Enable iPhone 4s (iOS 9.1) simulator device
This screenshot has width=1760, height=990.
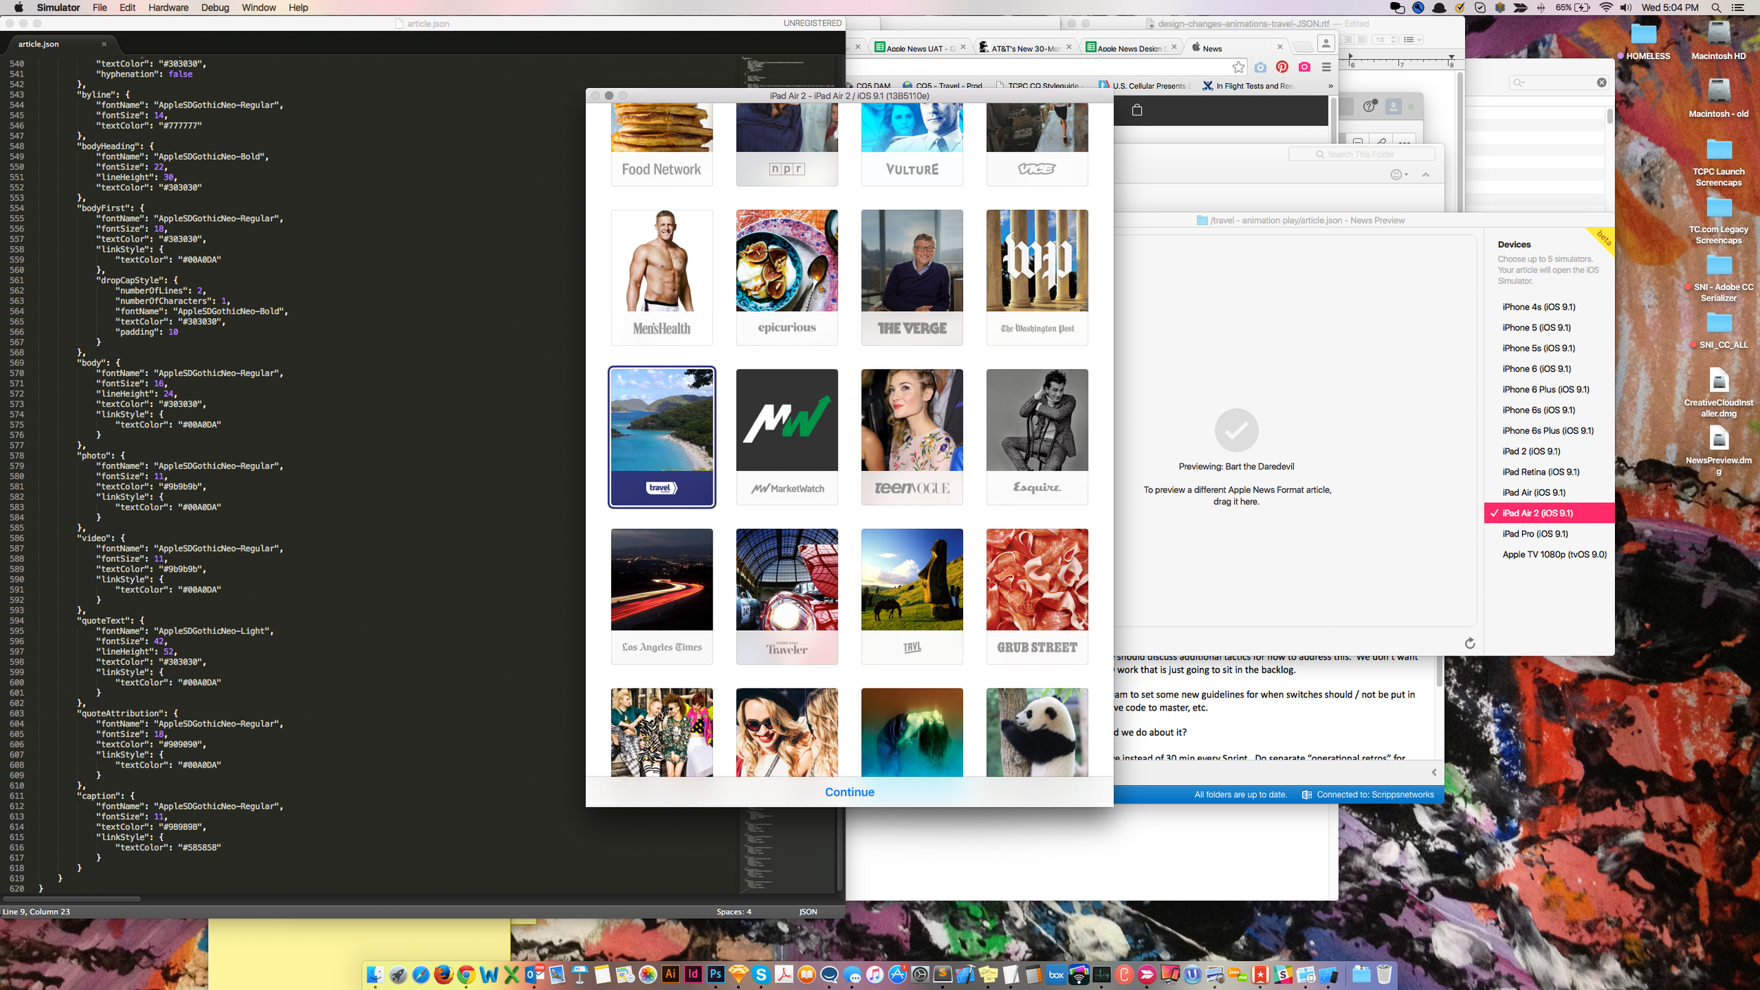[x=1549, y=307]
